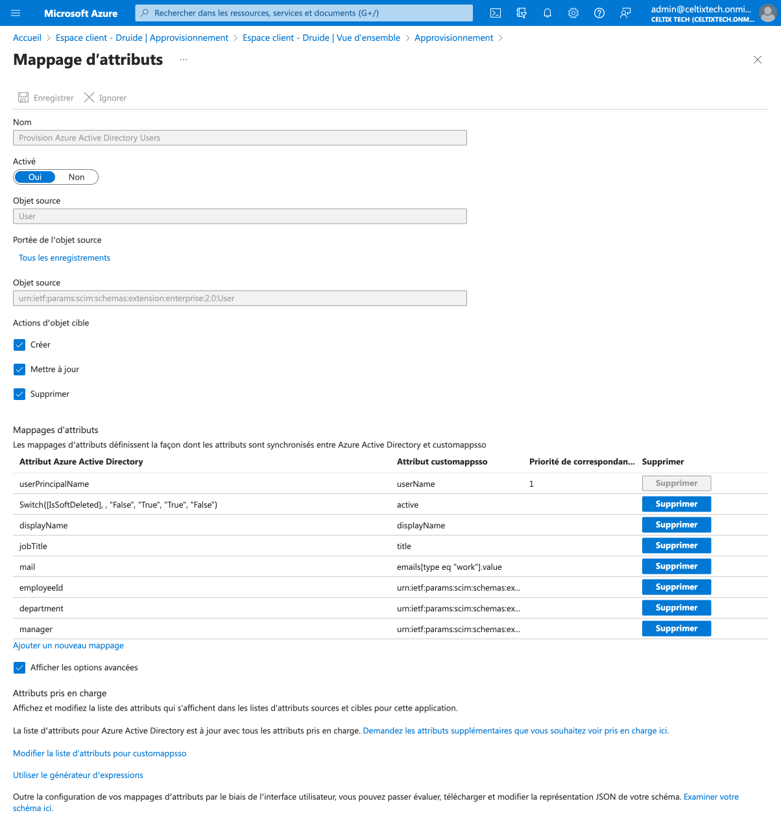Click the active target attribute cell
Image resolution: width=781 pixels, height=824 pixels.
(407, 505)
